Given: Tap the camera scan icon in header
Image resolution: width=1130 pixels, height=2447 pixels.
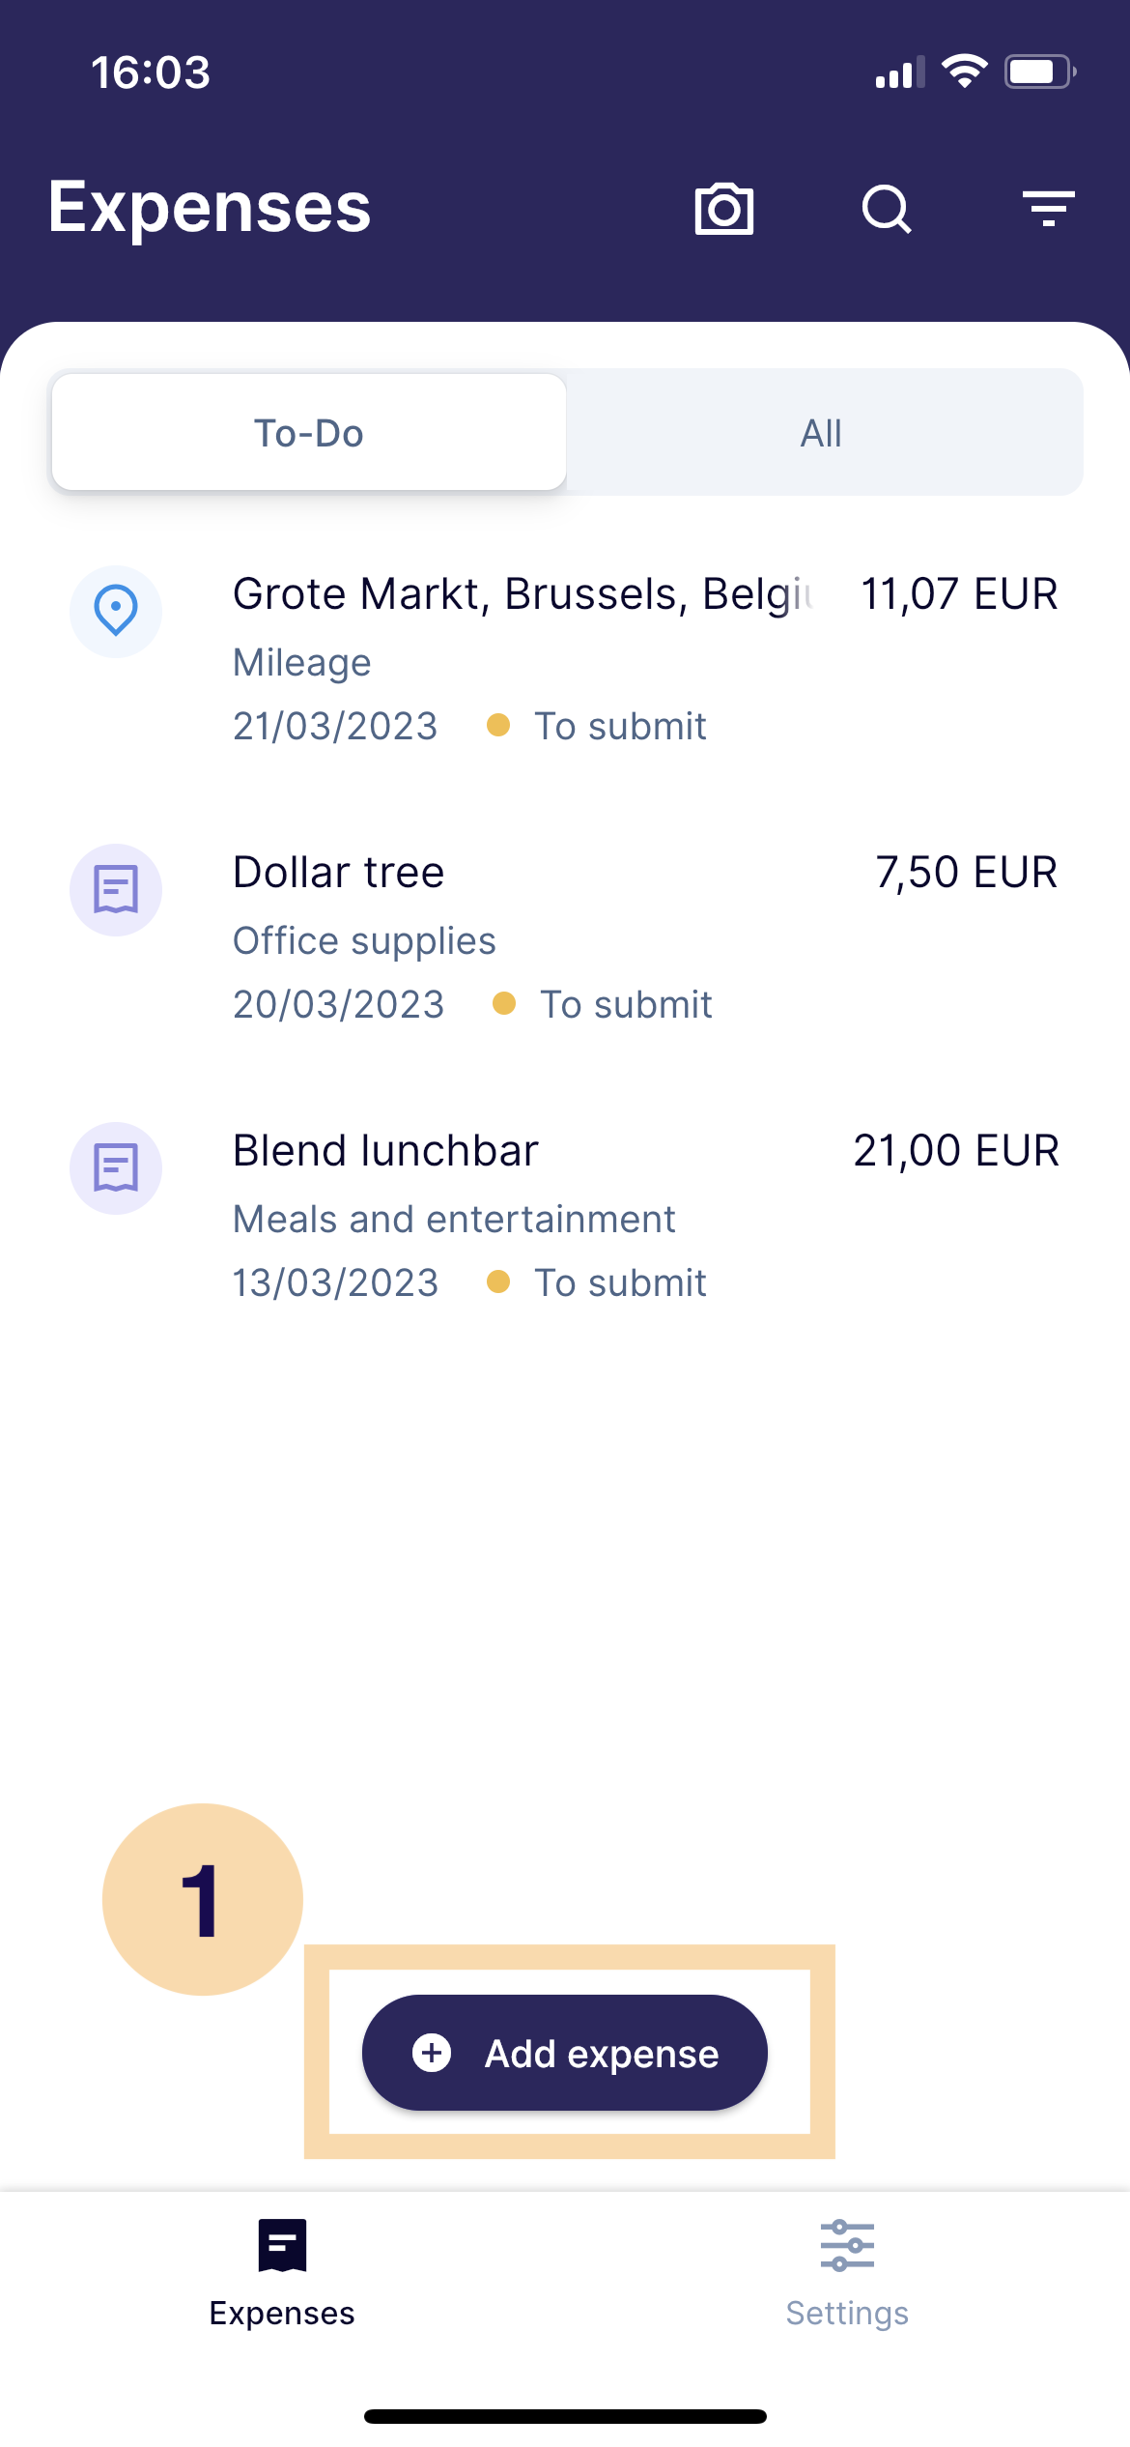Looking at the screenshot, I should [723, 209].
